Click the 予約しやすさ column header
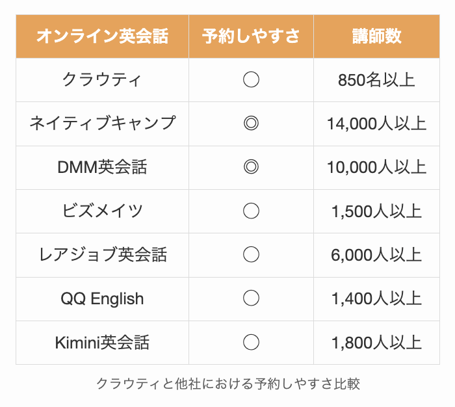Screen dimensions: 455x407 click(251, 36)
